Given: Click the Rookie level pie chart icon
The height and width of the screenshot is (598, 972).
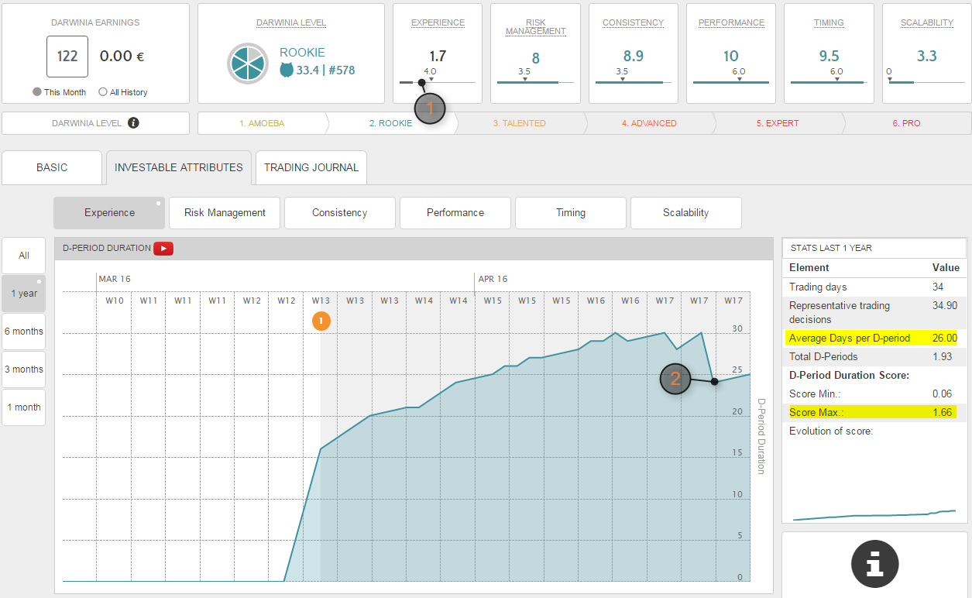Looking at the screenshot, I should 248,64.
